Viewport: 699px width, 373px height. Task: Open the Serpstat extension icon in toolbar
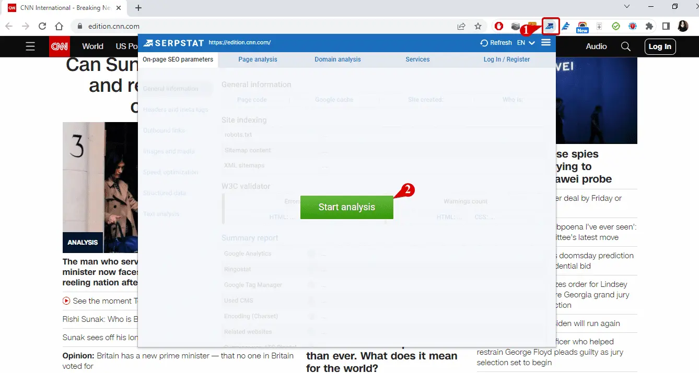[x=551, y=26]
